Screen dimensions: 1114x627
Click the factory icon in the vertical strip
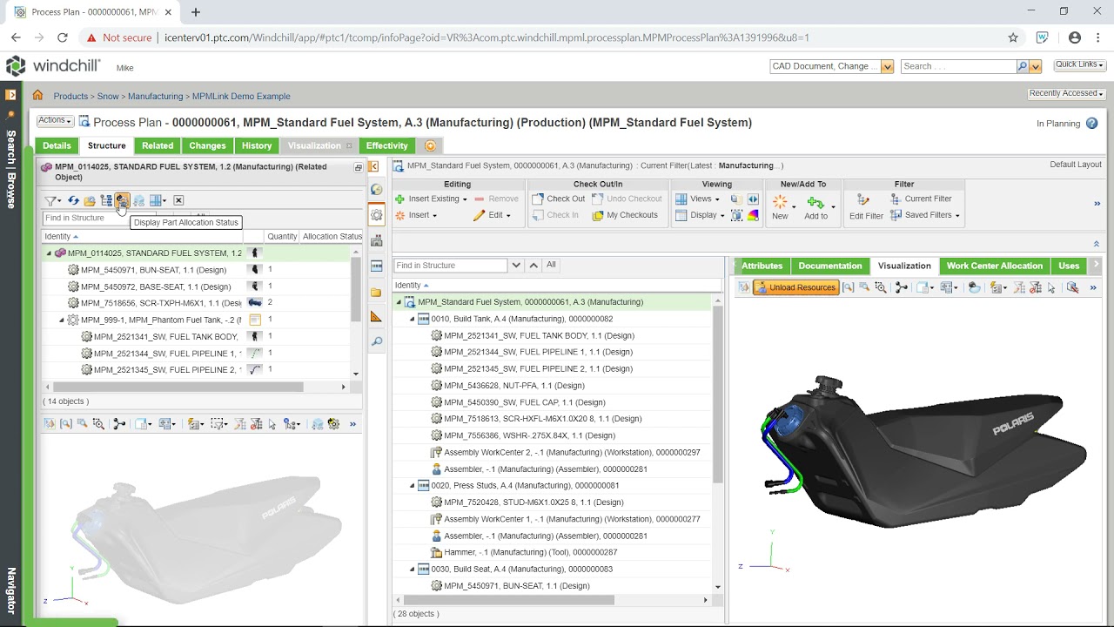376,240
